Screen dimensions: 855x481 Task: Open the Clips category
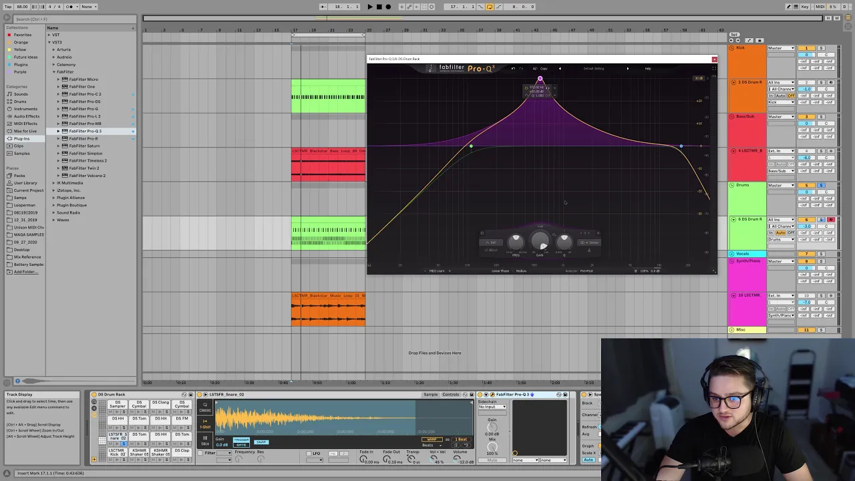click(18, 146)
